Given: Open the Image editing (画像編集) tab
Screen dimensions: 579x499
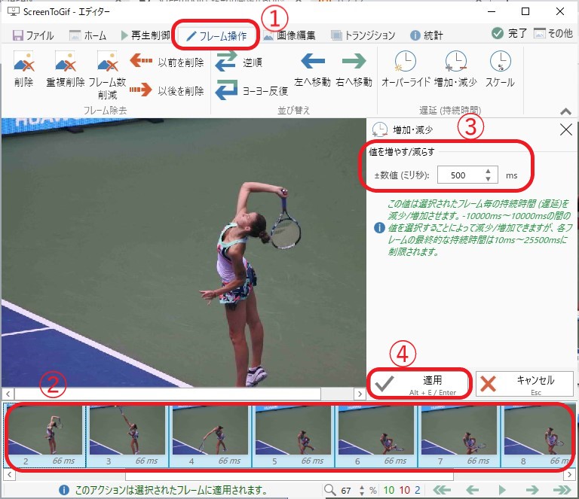Looking at the screenshot, I should tap(289, 35).
